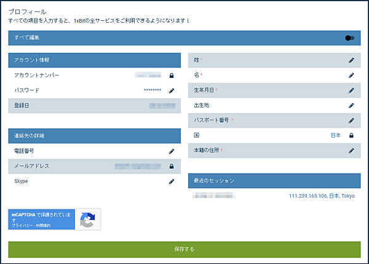The height and width of the screenshot is (264, 369).
Task: Click the 出生地 label
Action: coord(202,105)
